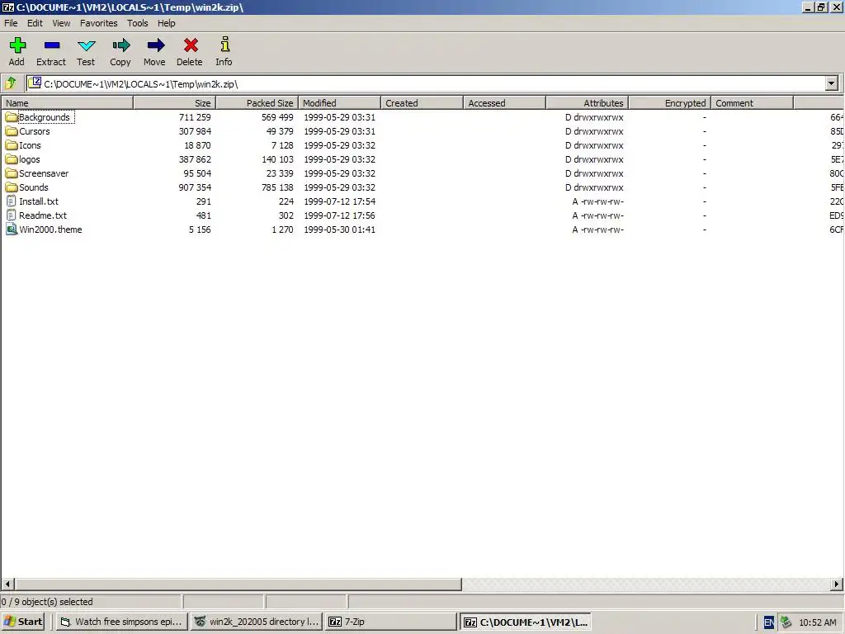Sort by the Created column header

click(422, 103)
